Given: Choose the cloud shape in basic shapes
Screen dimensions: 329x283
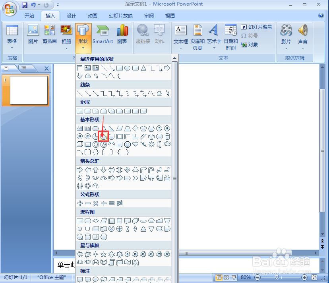Looking at the screenshot, I should click(167, 144).
